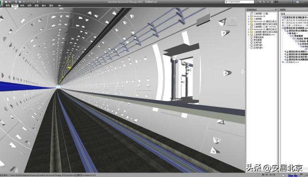The image size is (308, 177).
Task: Open the Help question mark icon
Action: 297,2
